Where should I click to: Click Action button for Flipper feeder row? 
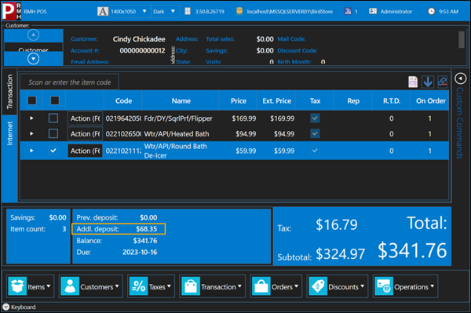pos(85,118)
